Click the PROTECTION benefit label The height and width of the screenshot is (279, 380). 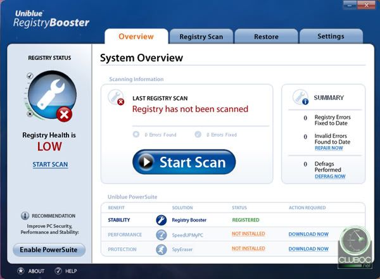click(122, 249)
